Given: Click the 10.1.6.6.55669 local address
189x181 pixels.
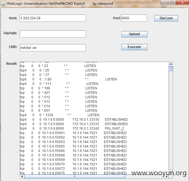Looking at the screenshot, I should 53,160.
